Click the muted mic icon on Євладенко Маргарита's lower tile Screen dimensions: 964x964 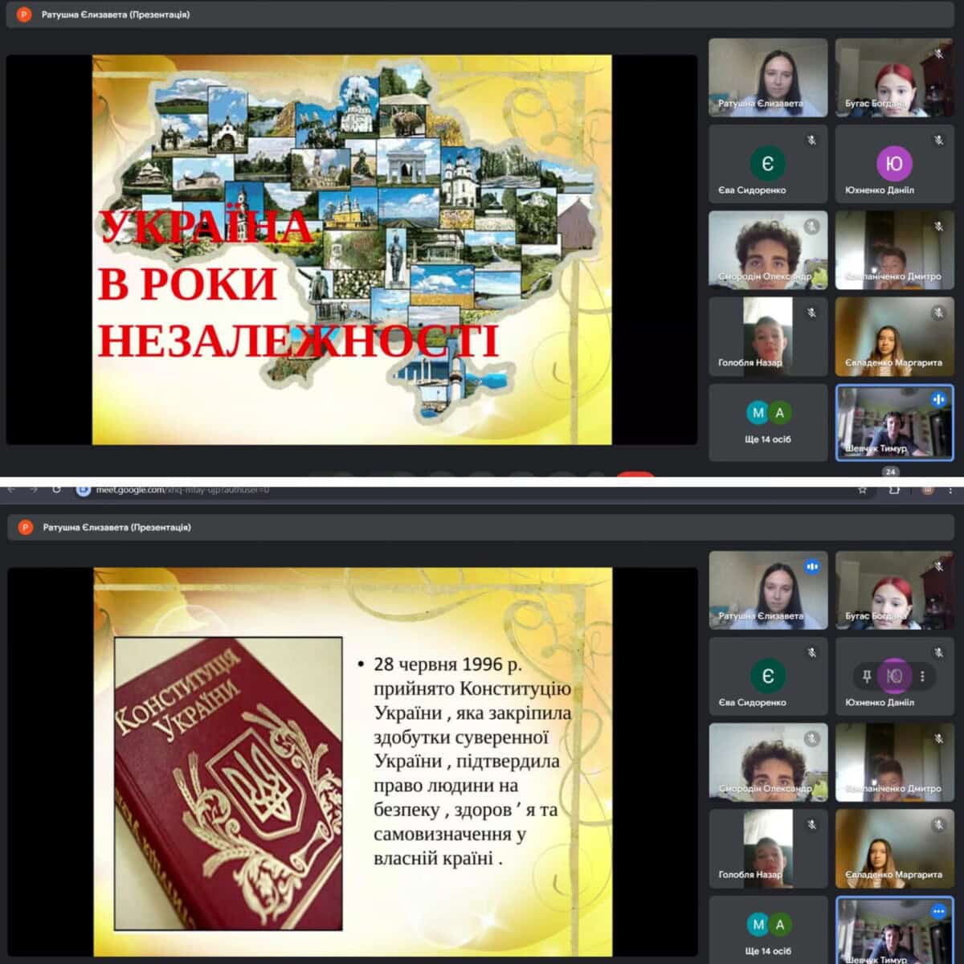point(938,824)
